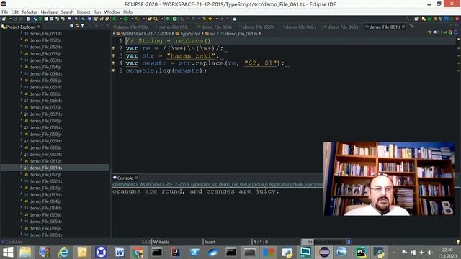Click the Quick Access search icon

pyautogui.click(x=407, y=19)
